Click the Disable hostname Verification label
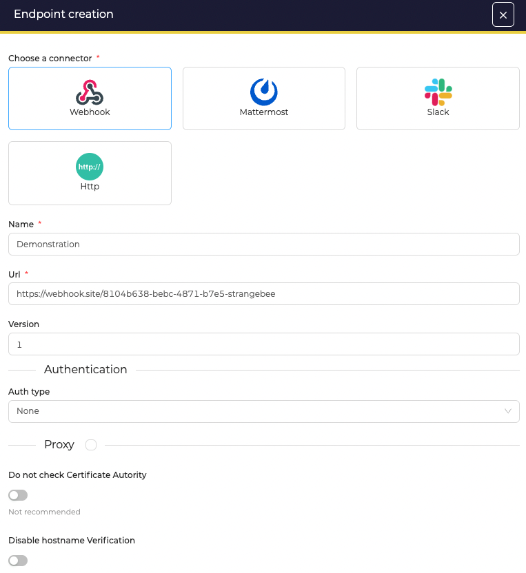 pos(72,541)
